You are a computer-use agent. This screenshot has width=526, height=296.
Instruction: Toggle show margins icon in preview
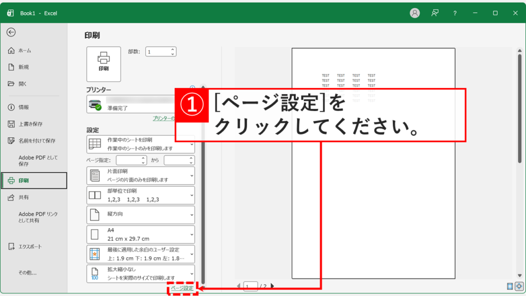[510, 286]
